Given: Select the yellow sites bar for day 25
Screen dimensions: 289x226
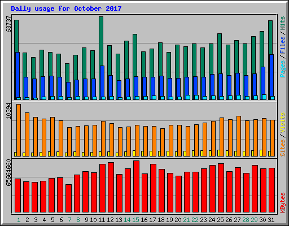Looking at the screenshot, I should tap(218, 153).
